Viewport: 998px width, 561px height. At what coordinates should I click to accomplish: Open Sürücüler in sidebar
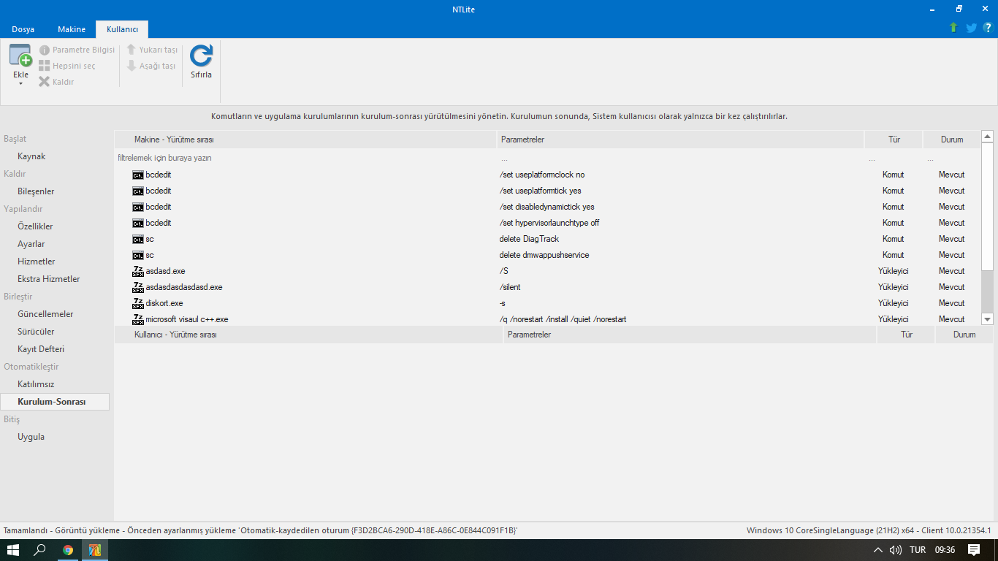tap(36, 332)
